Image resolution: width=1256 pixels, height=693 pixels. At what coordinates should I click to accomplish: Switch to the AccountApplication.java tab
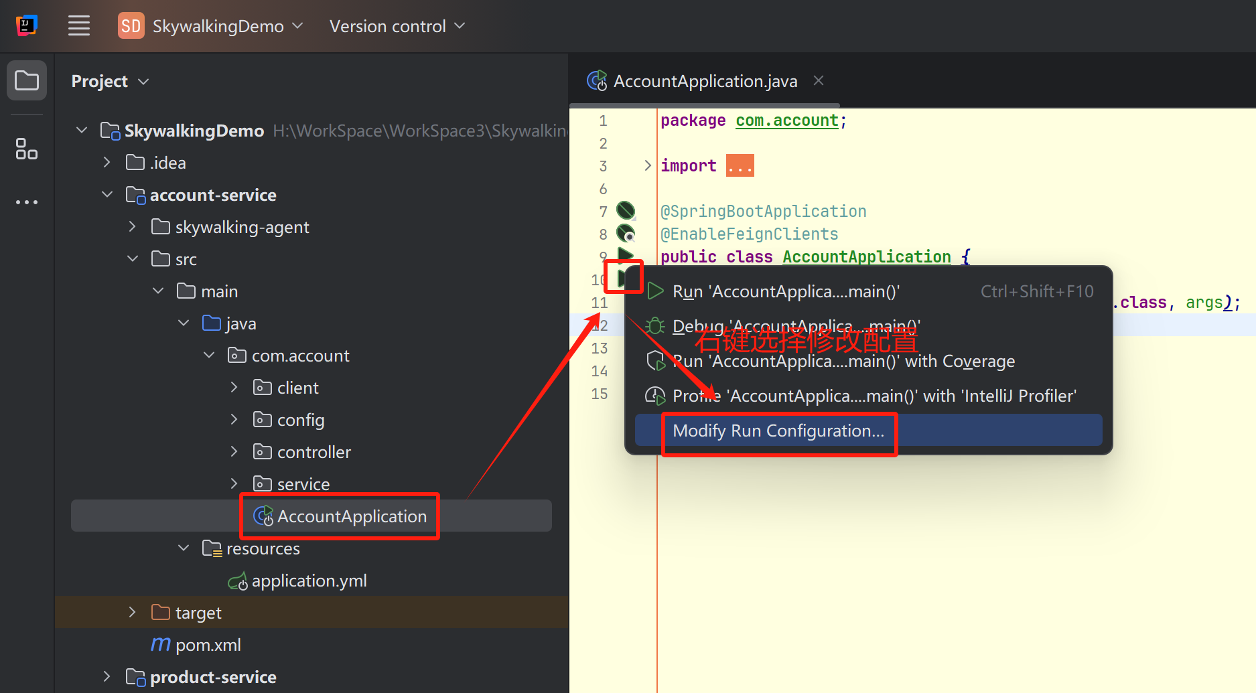click(705, 81)
